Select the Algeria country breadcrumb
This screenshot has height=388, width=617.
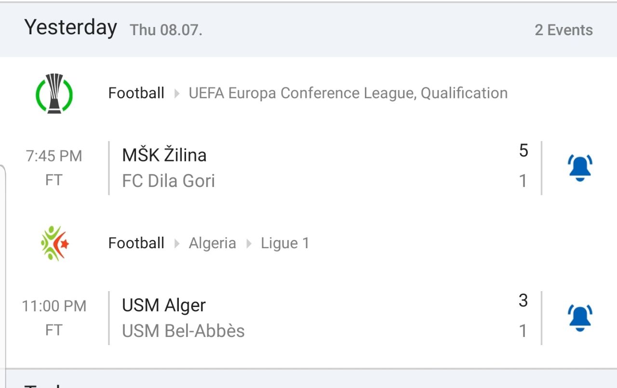pyautogui.click(x=213, y=243)
